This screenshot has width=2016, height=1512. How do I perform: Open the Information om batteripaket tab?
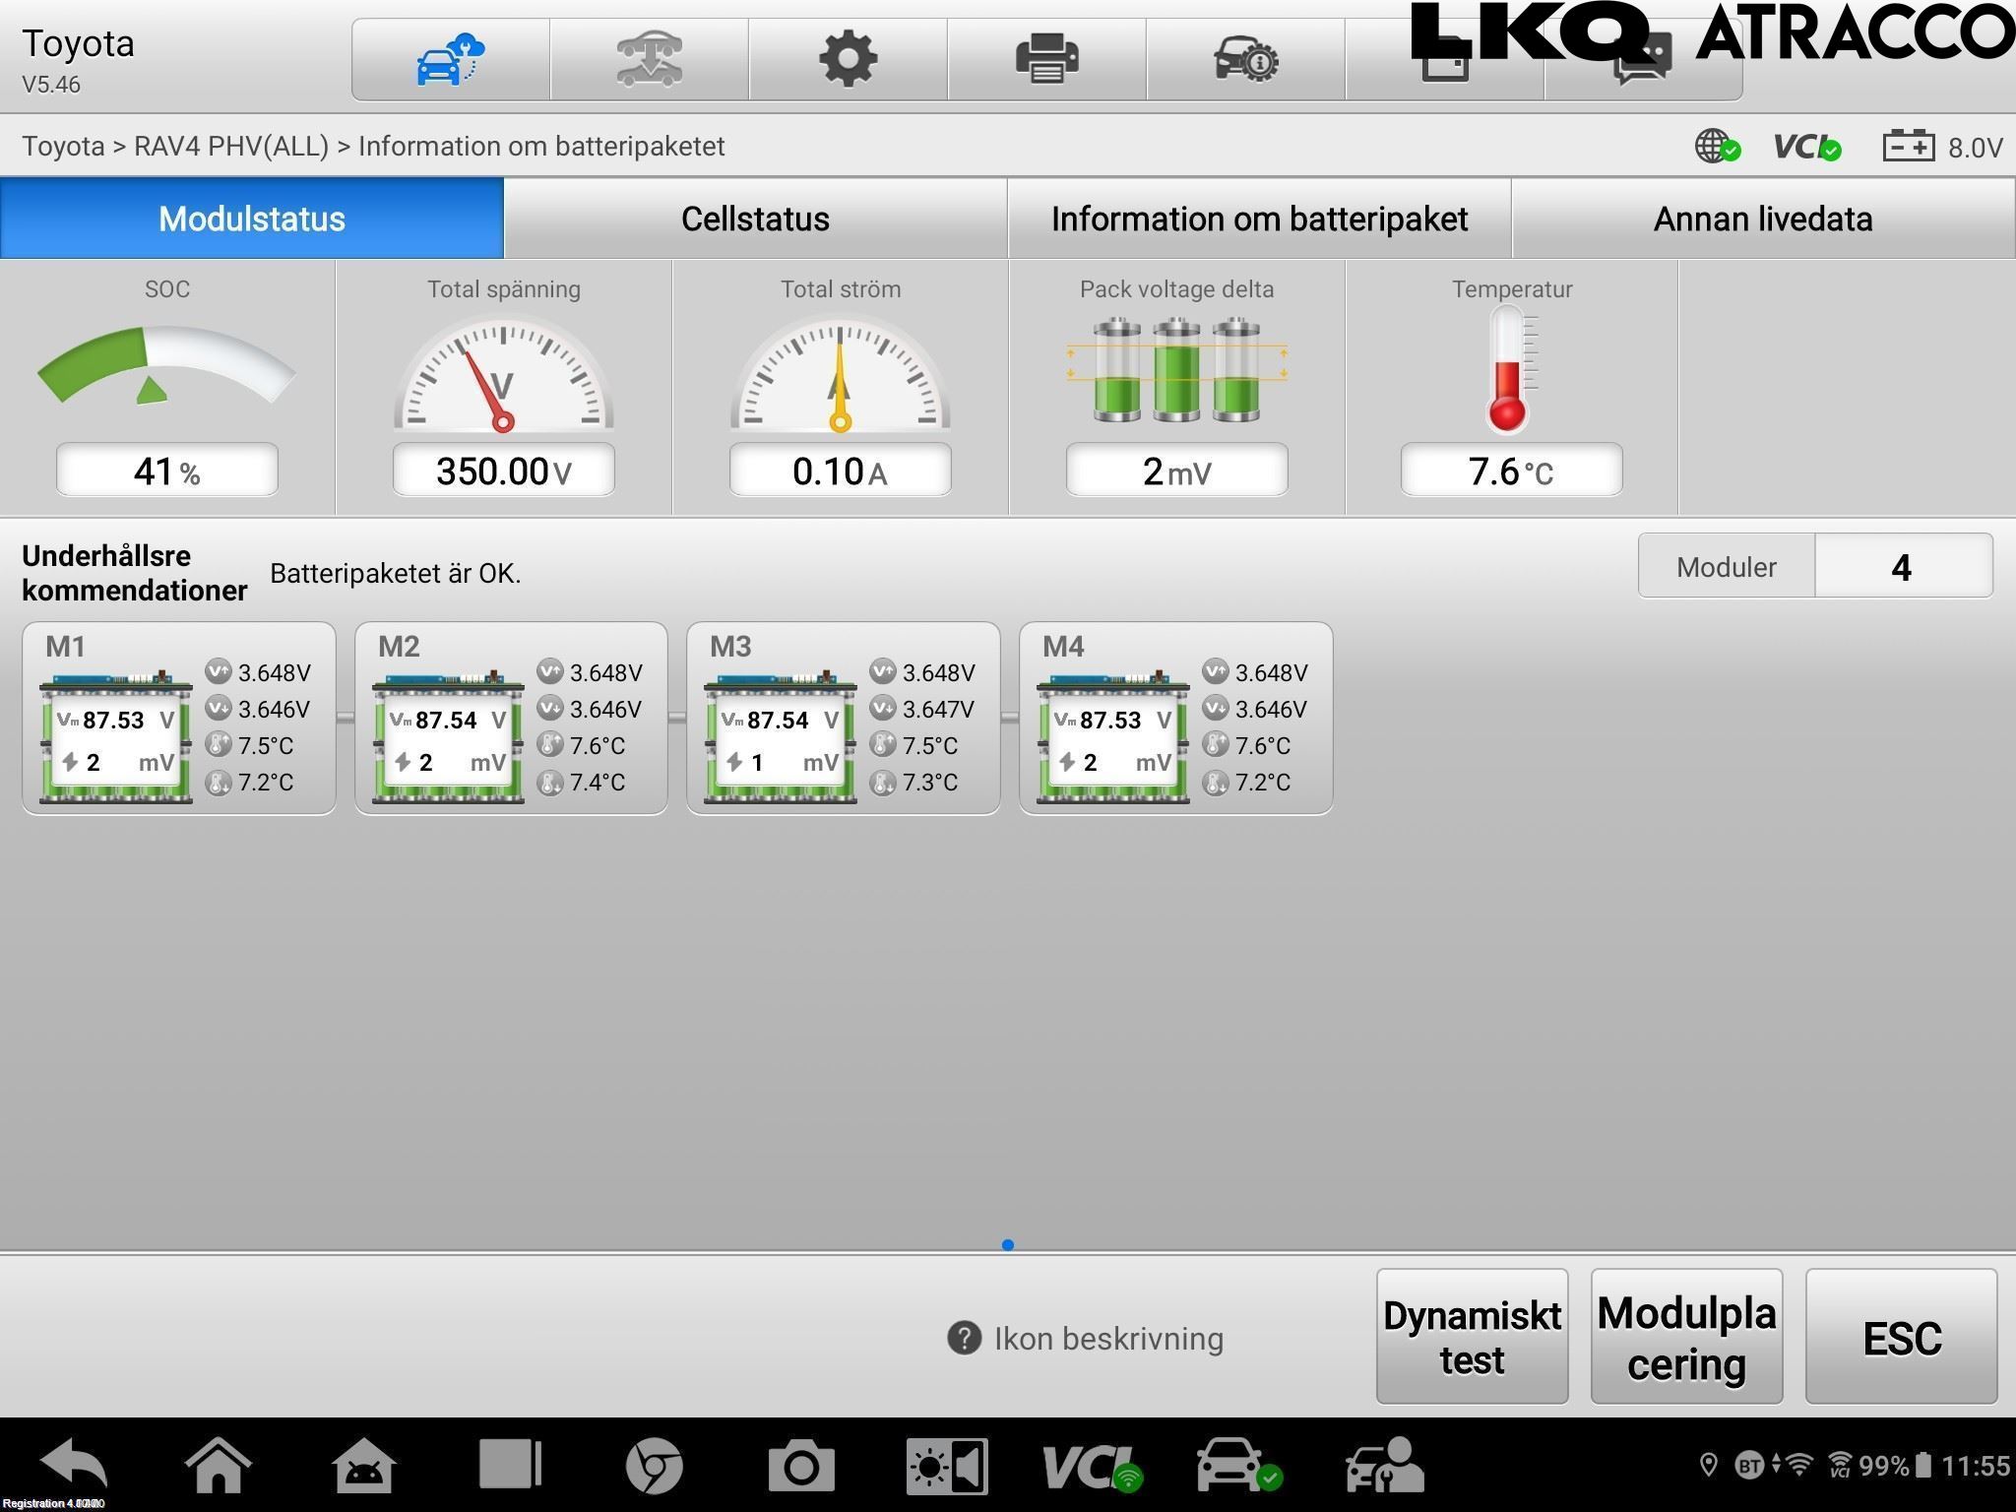(1259, 219)
